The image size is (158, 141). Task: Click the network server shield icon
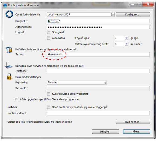coord(9,50)
